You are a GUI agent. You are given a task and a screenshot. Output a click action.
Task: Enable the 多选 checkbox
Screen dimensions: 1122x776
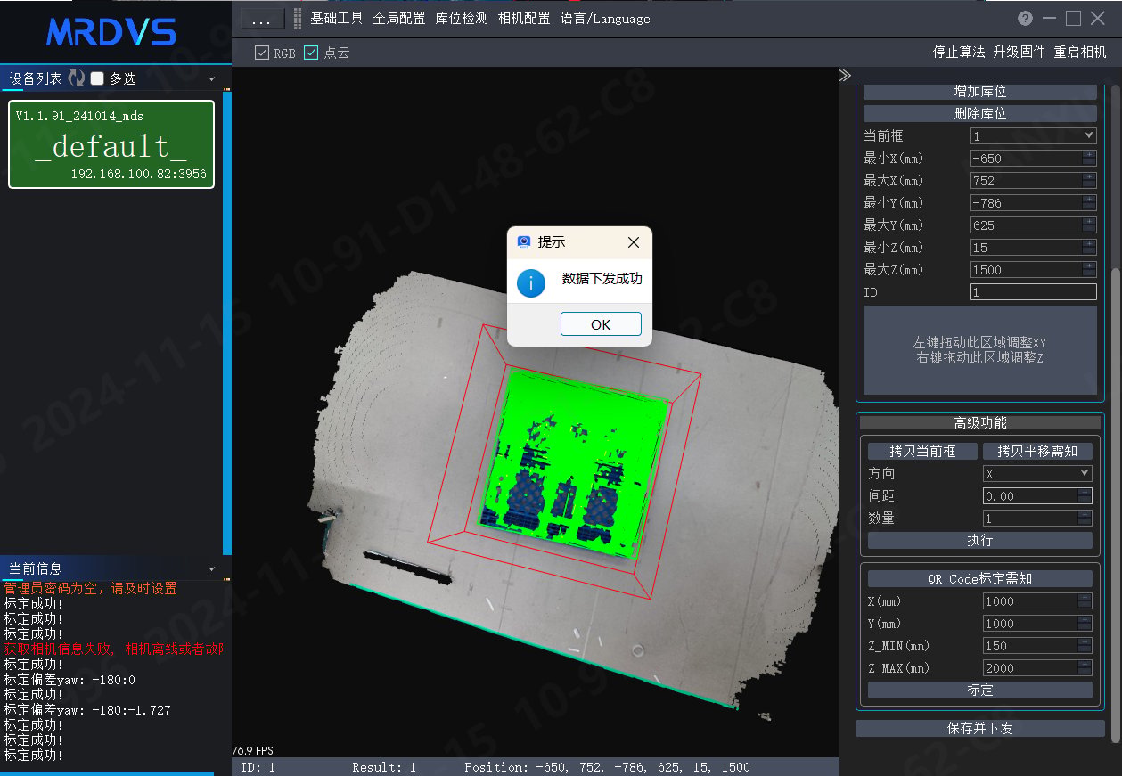coord(97,78)
